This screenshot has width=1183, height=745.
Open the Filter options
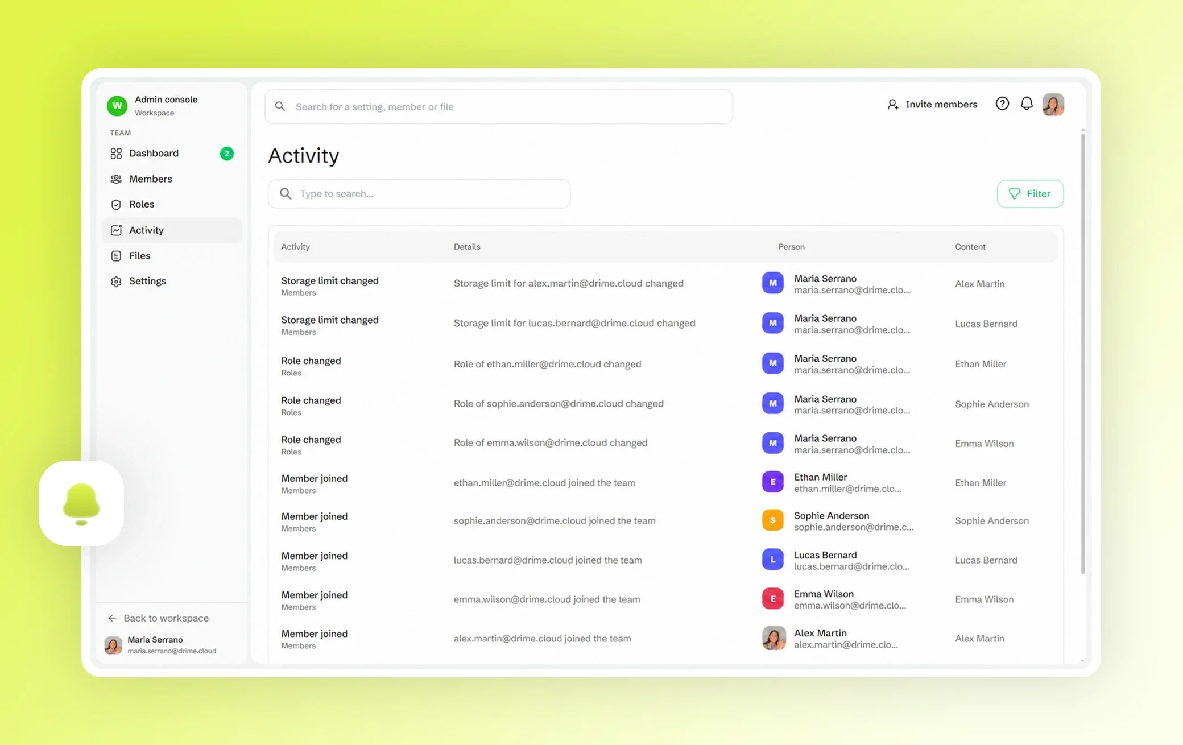(x=1030, y=194)
